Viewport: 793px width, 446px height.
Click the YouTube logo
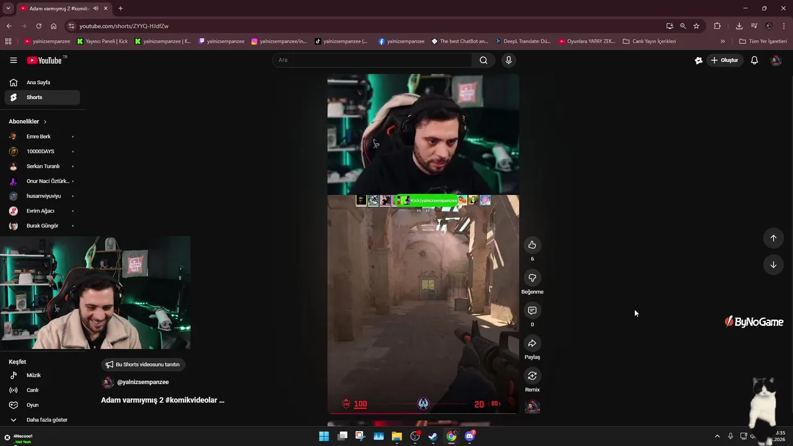coord(45,60)
